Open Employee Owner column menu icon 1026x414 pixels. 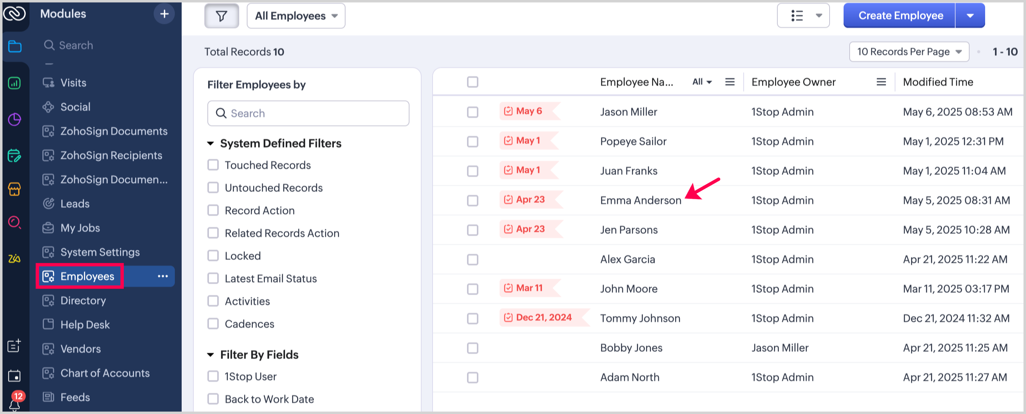(881, 82)
